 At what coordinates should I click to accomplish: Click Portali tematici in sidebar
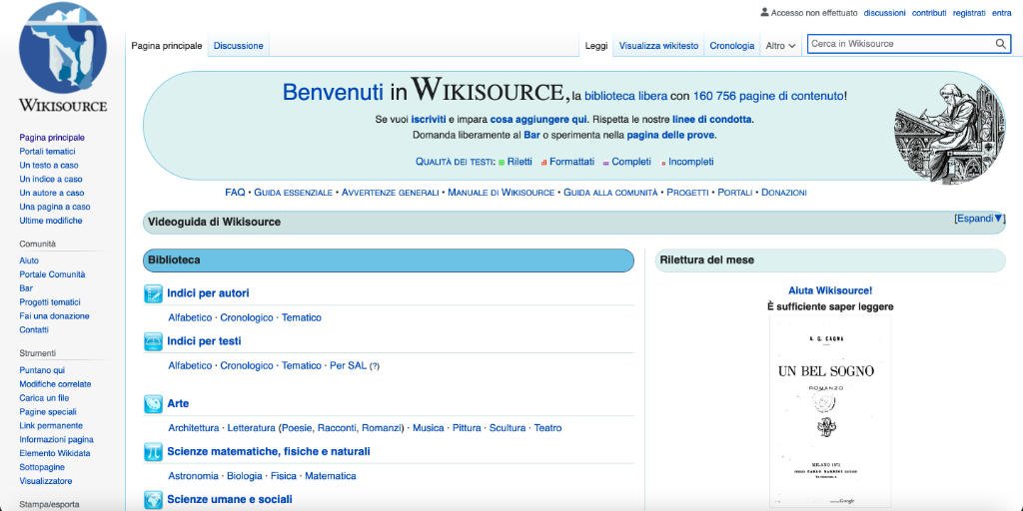point(47,152)
